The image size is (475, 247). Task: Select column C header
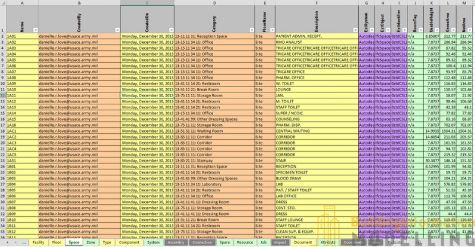click(147, 3)
